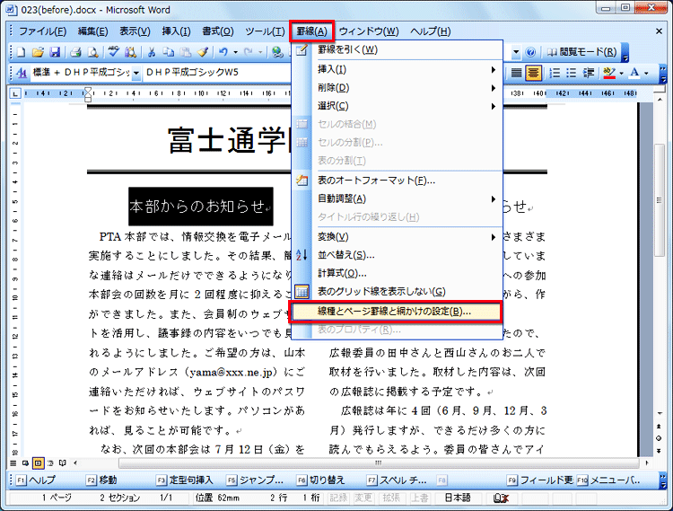Toggle 表のグリッド線を表示しない(G)
The width and height of the screenshot is (673, 511).
(397, 292)
